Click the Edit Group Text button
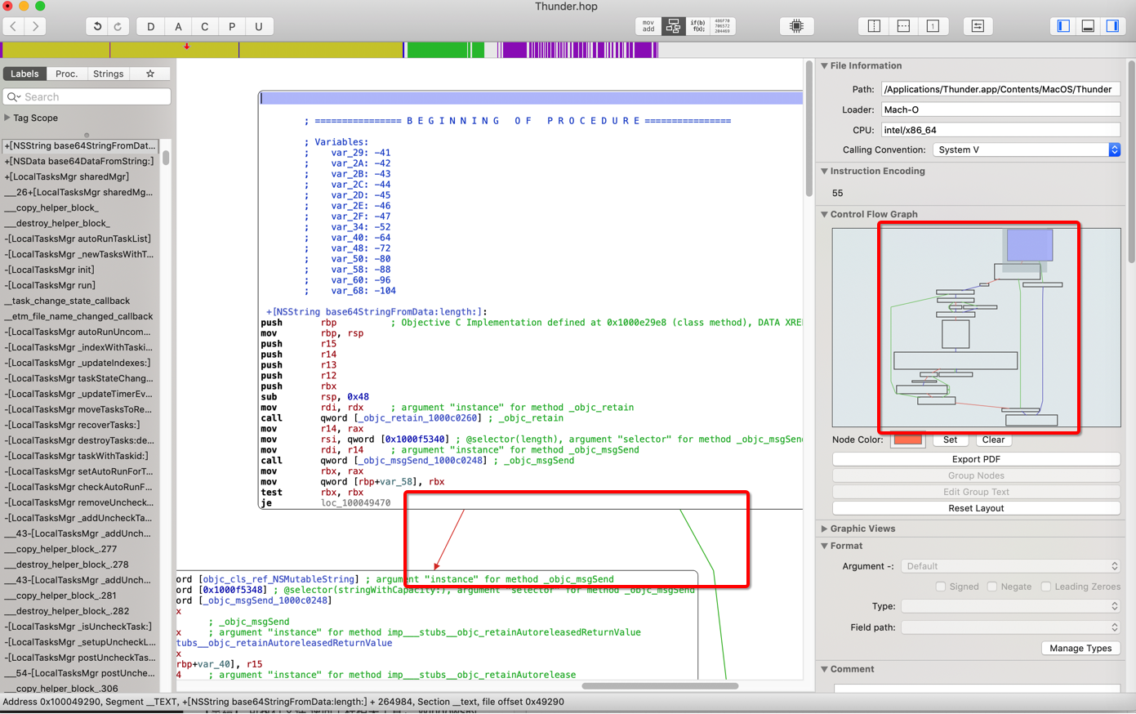Viewport: 1136px width, 714px height. pyautogui.click(x=976, y=492)
